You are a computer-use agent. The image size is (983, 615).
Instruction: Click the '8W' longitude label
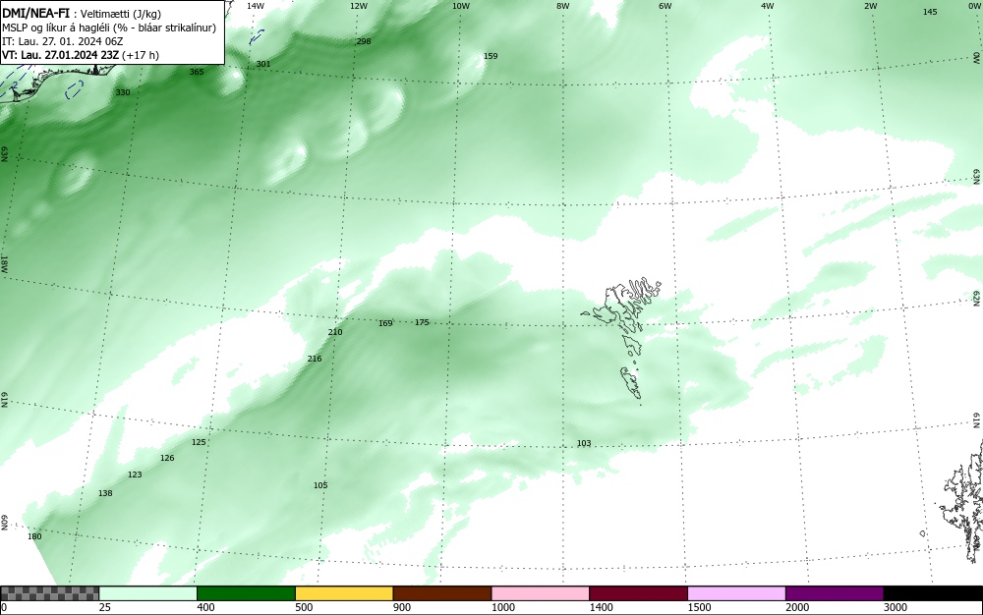click(x=563, y=6)
